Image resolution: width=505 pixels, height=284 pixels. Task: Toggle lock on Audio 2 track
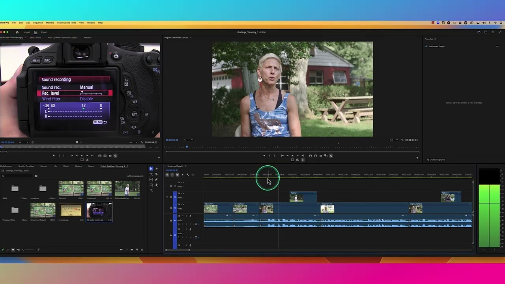pyautogui.click(x=171, y=235)
